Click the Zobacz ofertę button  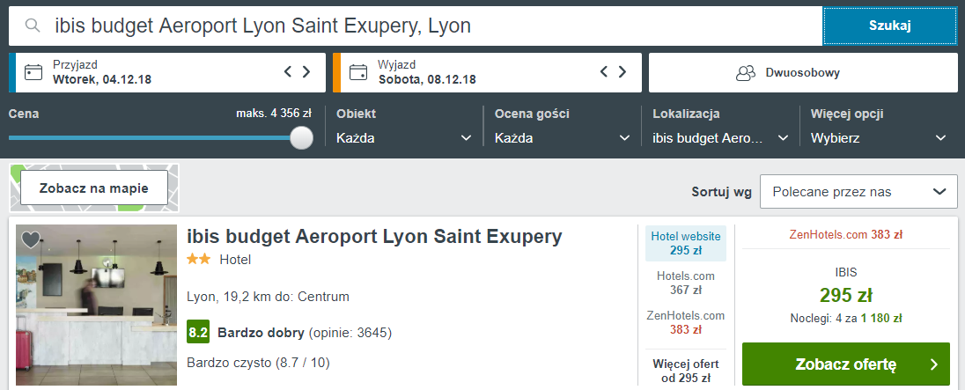pos(846,364)
